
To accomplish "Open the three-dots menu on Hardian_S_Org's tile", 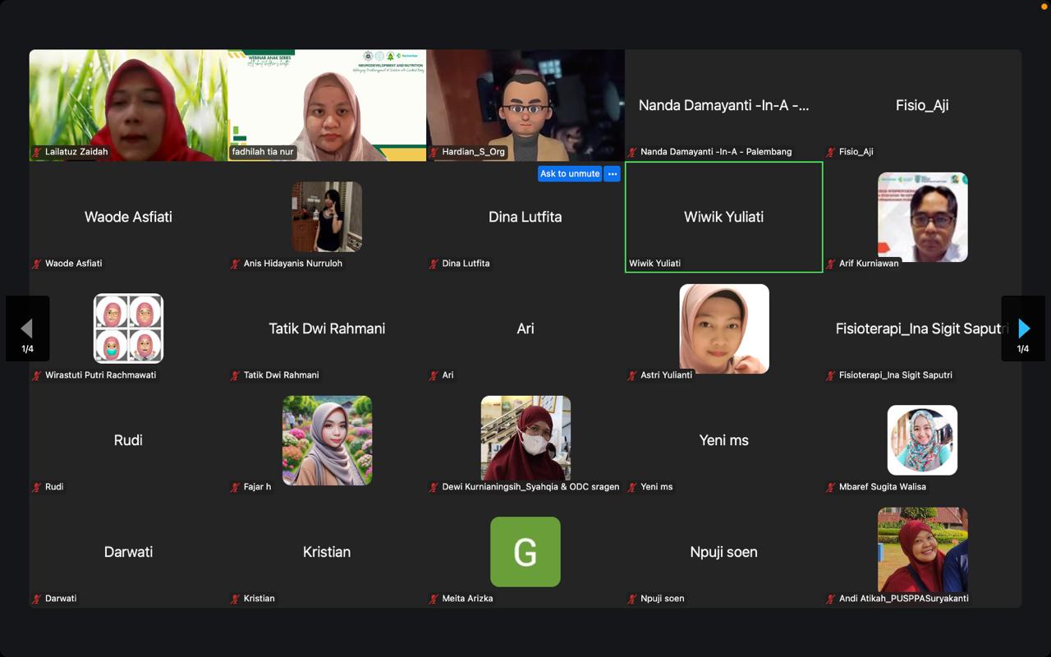I will coord(612,174).
